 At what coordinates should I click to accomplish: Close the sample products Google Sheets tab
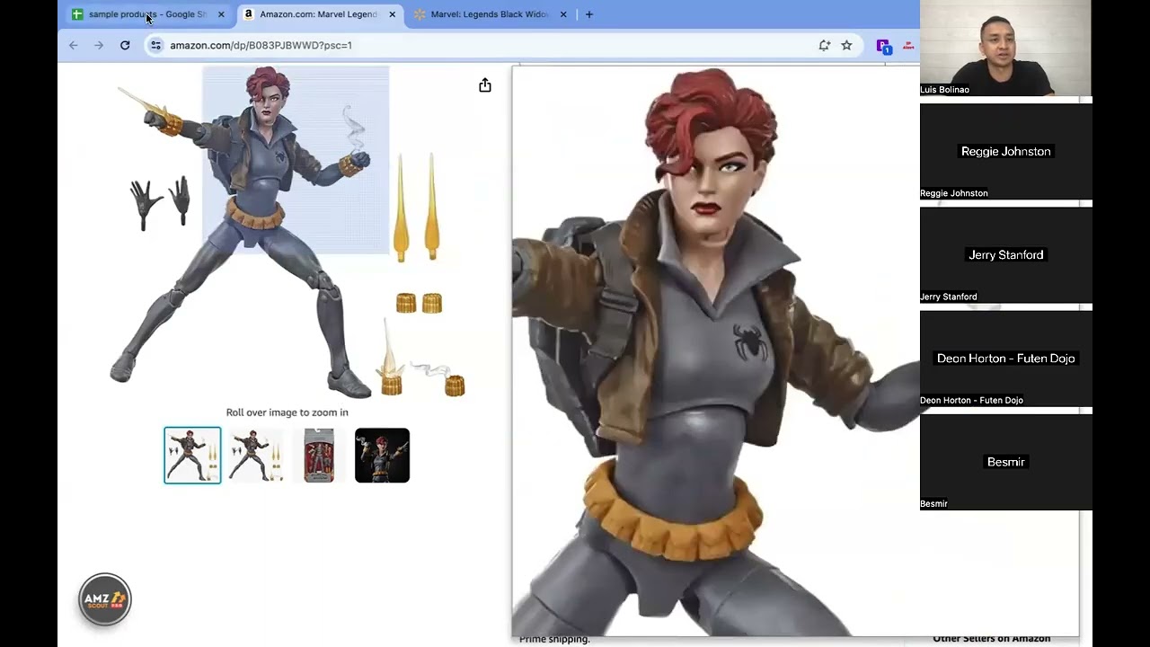click(221, 14)
